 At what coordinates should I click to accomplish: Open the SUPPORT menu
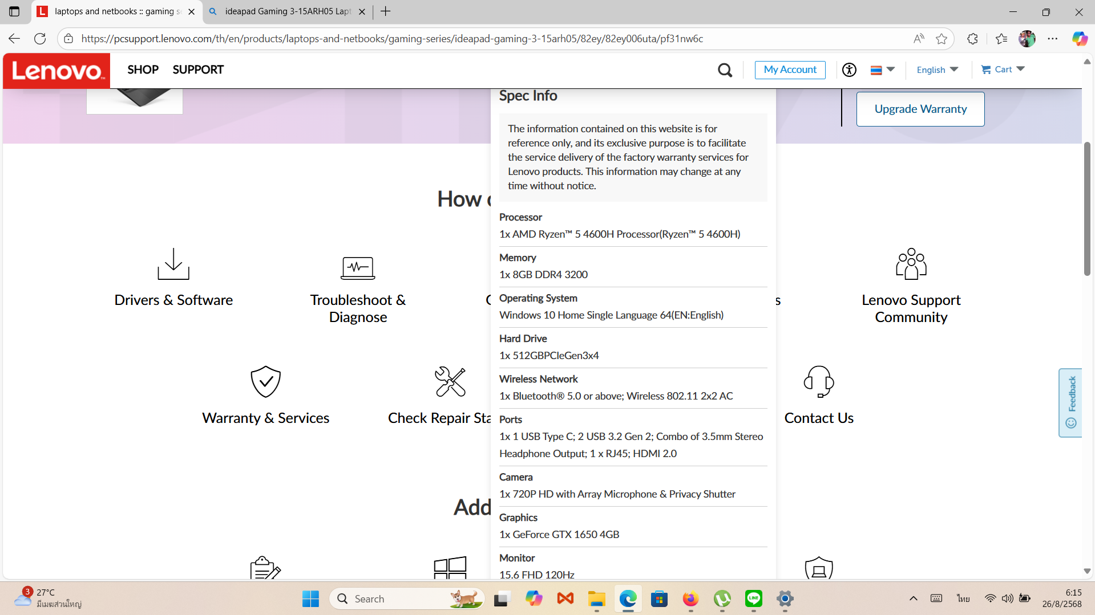[x=198, y=70]
